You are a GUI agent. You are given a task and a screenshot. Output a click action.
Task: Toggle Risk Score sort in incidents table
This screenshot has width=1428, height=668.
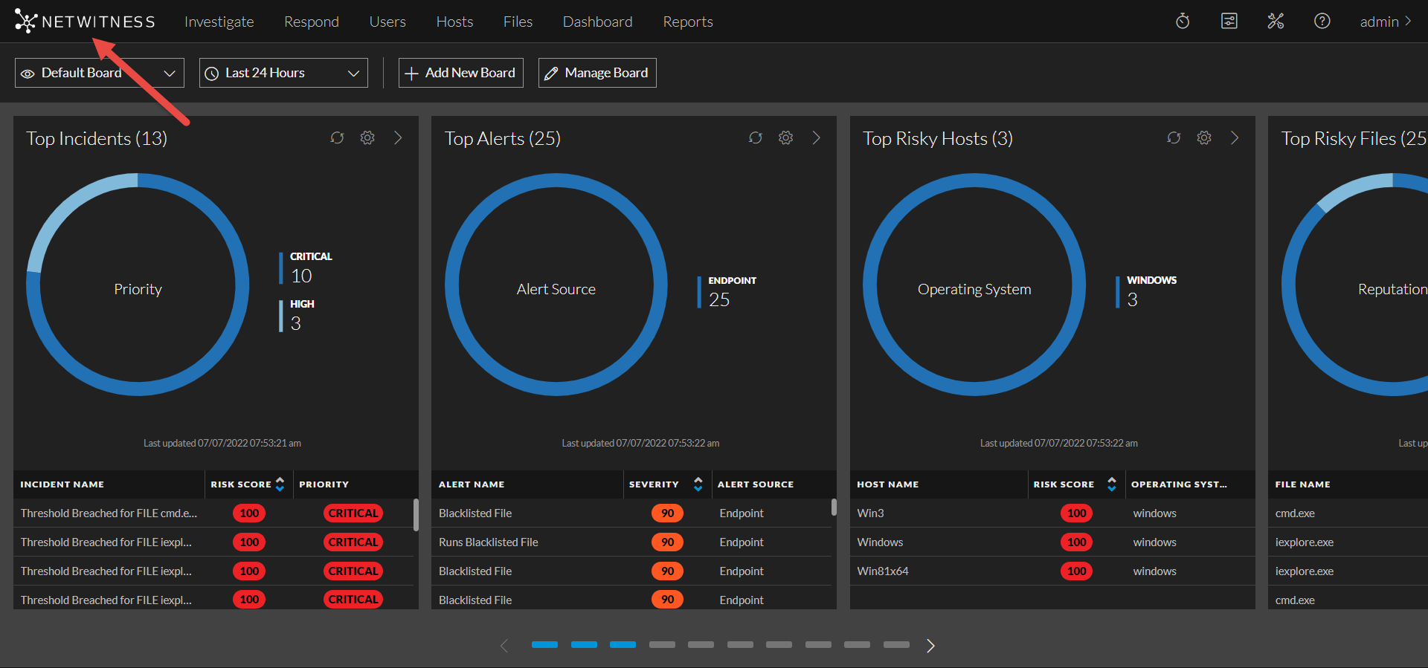pos(280,484)
